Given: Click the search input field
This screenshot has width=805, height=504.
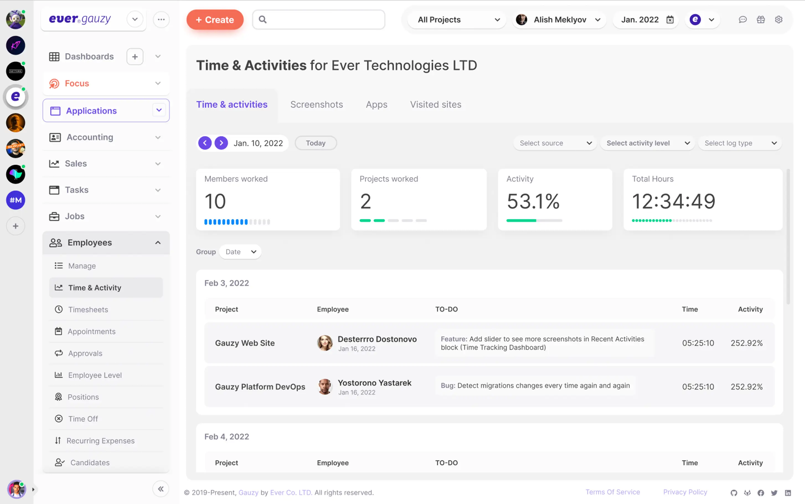Looking at the screenshot, I should click(x=323, y=20).
